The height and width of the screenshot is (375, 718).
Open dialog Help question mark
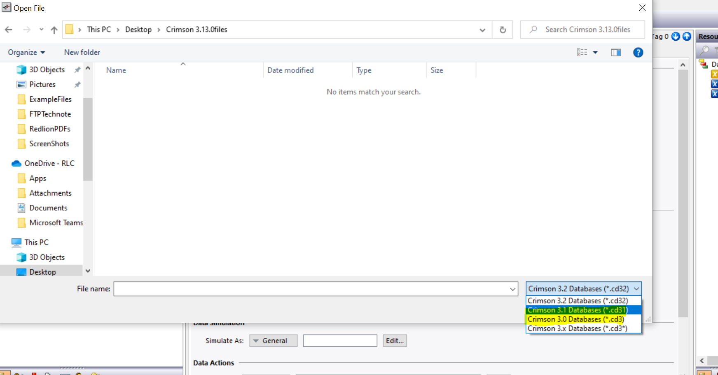click(x=638, y=52)
